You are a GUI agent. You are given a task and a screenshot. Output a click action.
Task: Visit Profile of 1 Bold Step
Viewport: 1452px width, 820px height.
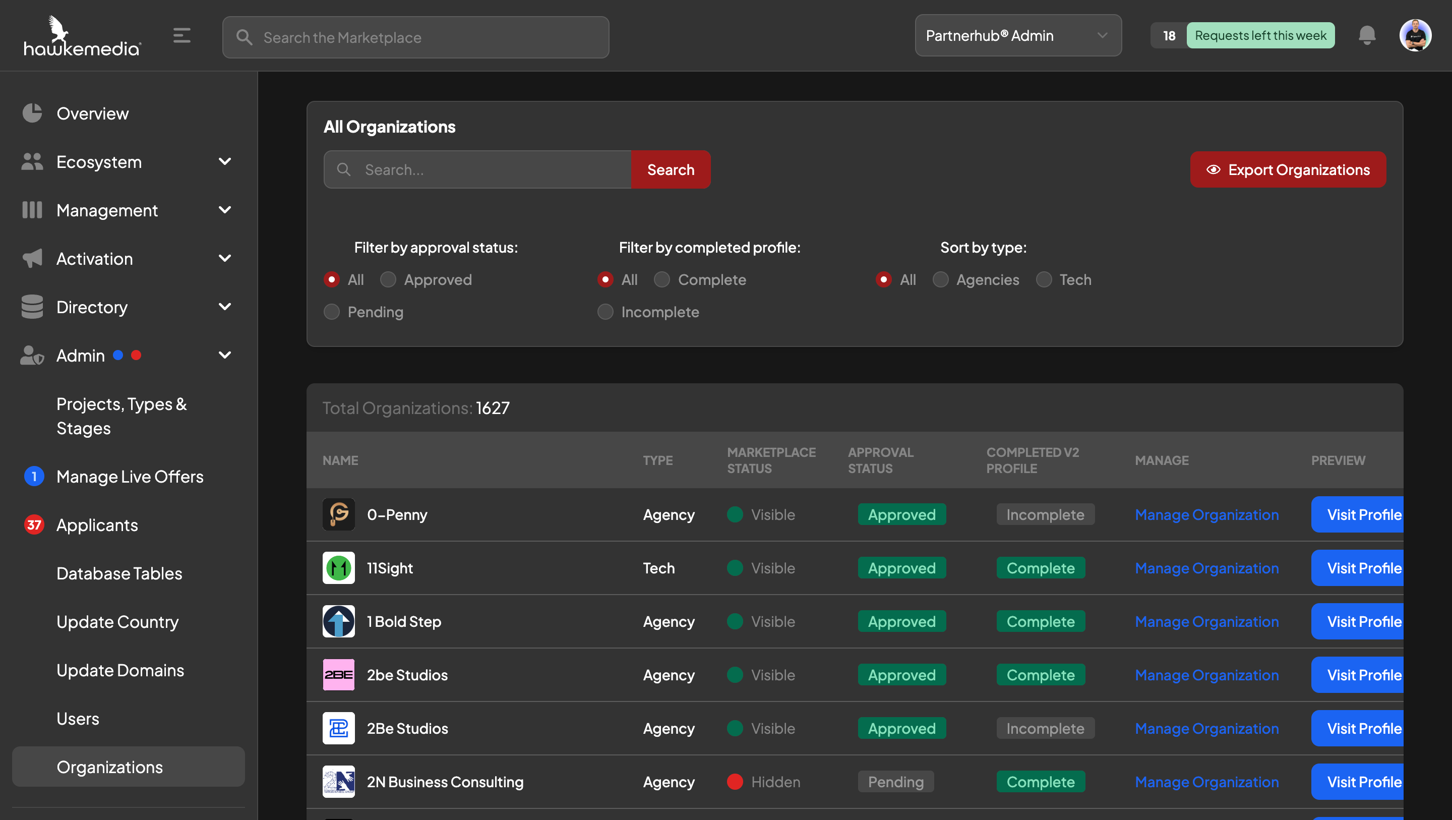[1358, 621]
